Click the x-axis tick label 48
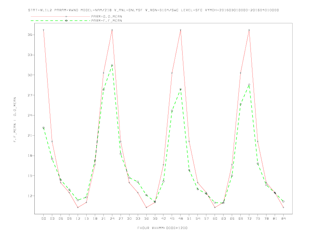This screenshot has width=309, height=238. 181,219
